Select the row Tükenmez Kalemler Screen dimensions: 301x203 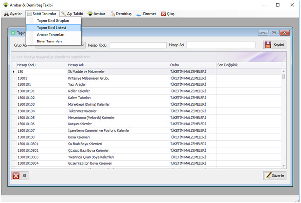(x=81, y=111)
